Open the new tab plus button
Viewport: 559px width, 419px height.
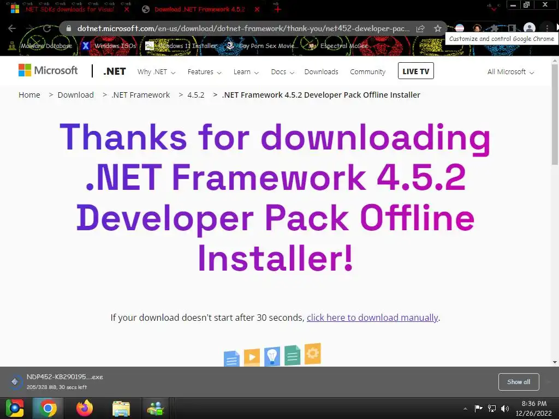coord(278,10)
